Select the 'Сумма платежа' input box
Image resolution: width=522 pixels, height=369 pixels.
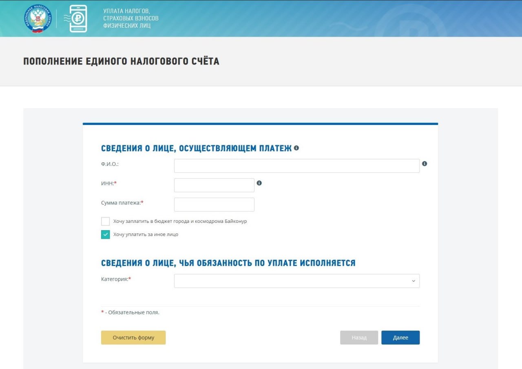(x=214, y=205)
